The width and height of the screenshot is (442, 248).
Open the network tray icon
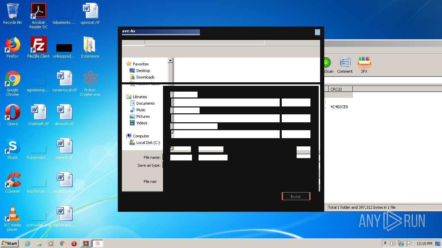(401, 244)
